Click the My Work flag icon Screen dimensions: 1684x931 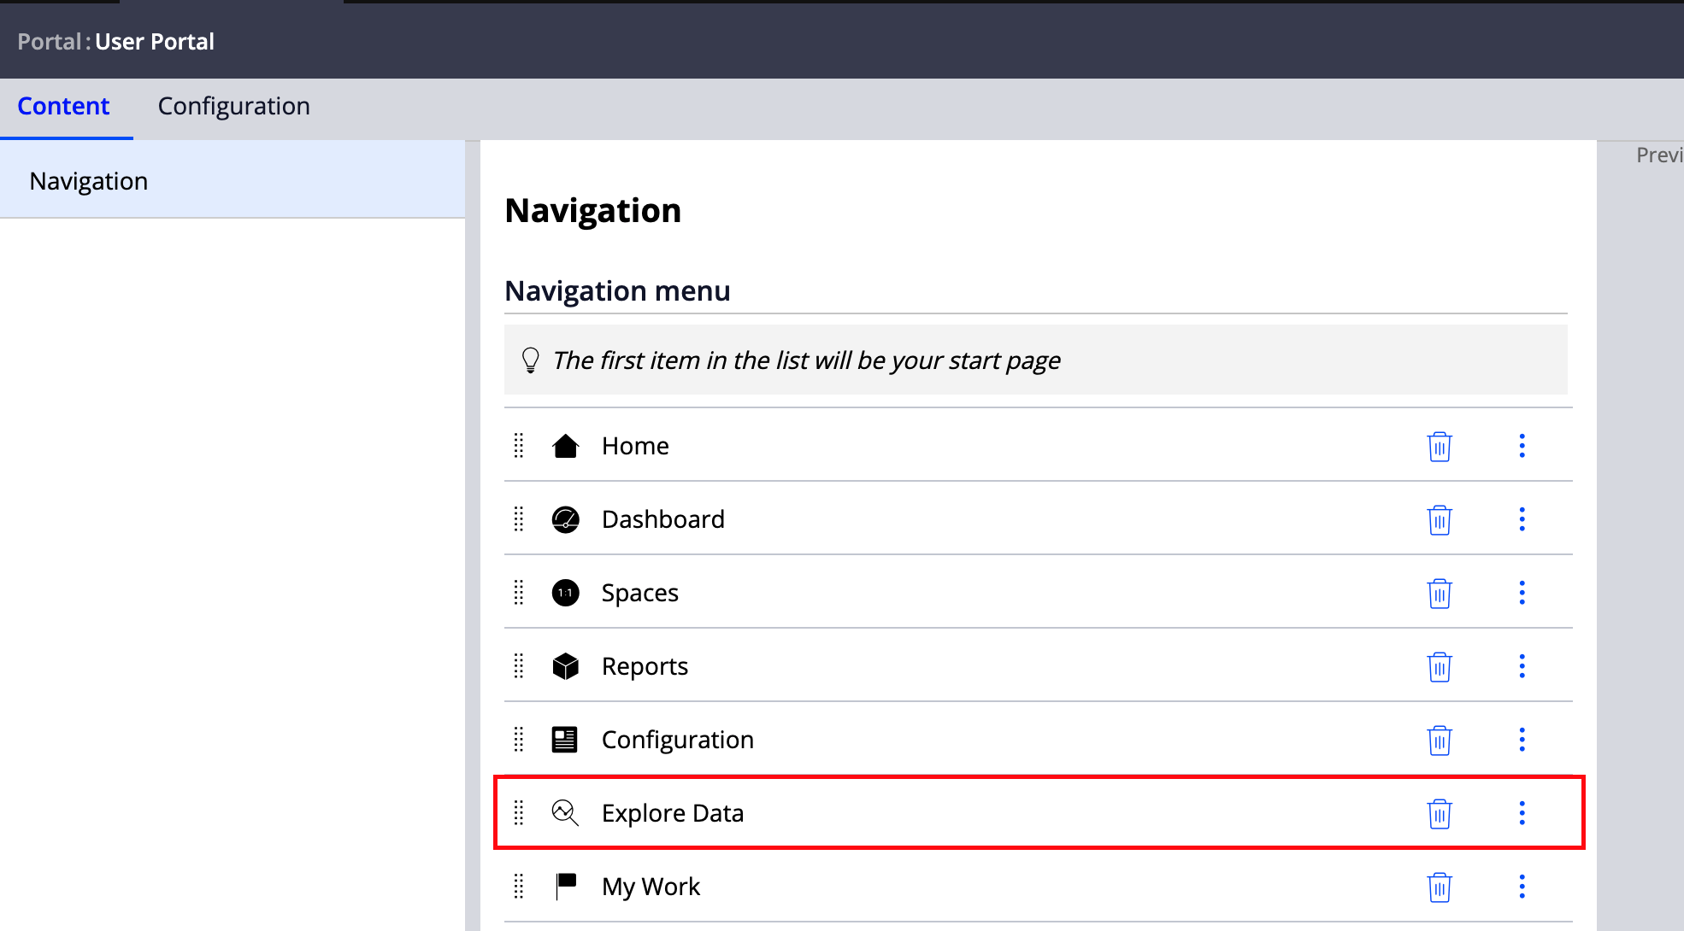565,887
